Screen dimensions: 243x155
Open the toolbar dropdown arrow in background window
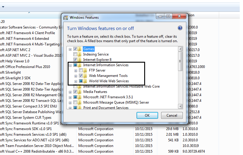tap(3, 7)
